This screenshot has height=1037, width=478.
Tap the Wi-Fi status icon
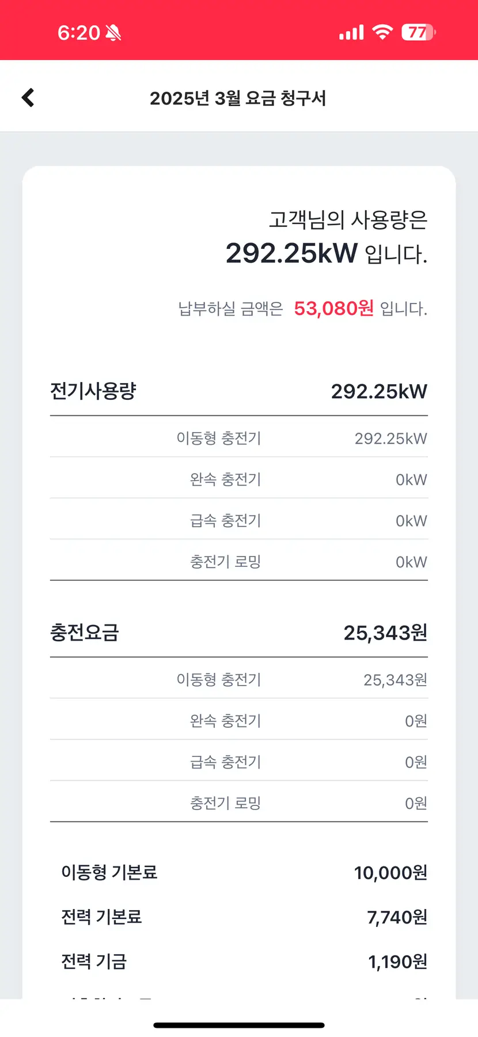pos(382,32)
